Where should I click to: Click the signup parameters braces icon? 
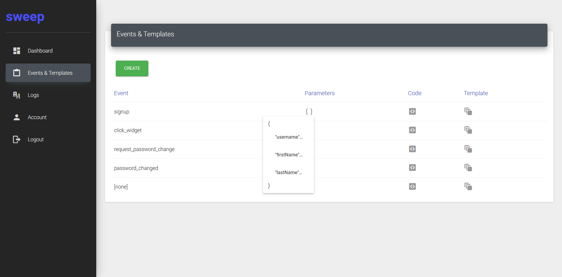coord(309,111)
